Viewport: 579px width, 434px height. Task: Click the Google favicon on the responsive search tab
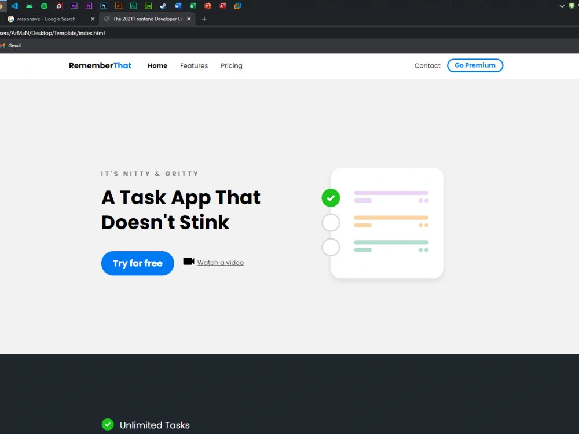click(x=10, y=19)
